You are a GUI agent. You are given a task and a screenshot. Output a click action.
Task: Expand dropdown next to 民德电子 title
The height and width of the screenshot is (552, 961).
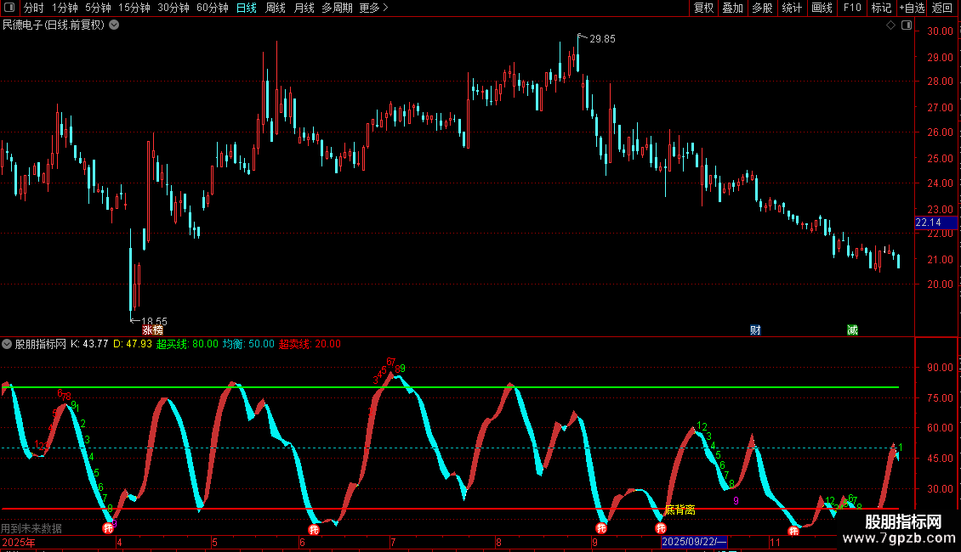point(114,25)
